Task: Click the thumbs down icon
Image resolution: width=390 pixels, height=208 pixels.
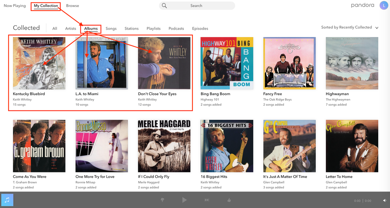Action: click(x=162, y=200)
